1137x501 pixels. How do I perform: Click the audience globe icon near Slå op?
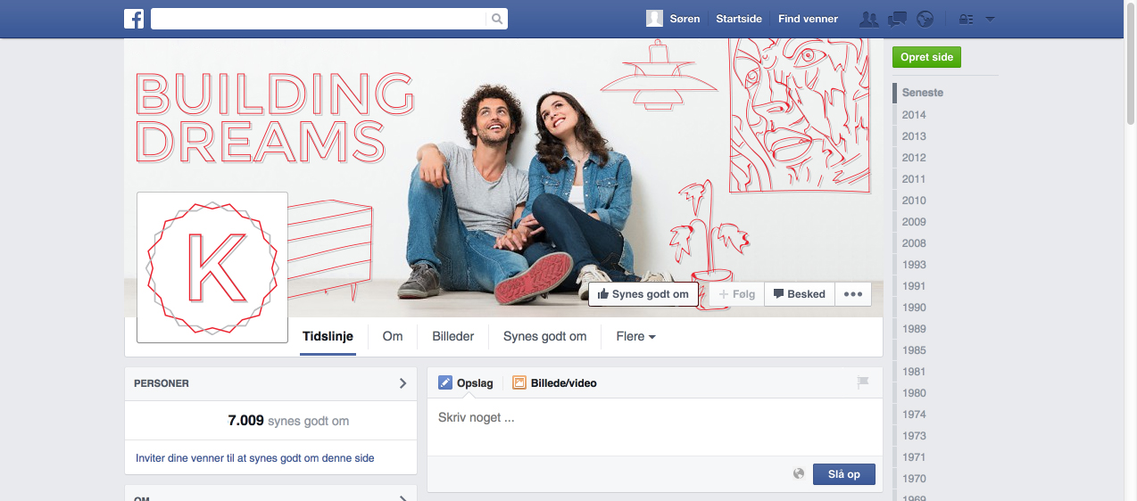[x=800, y=474]
